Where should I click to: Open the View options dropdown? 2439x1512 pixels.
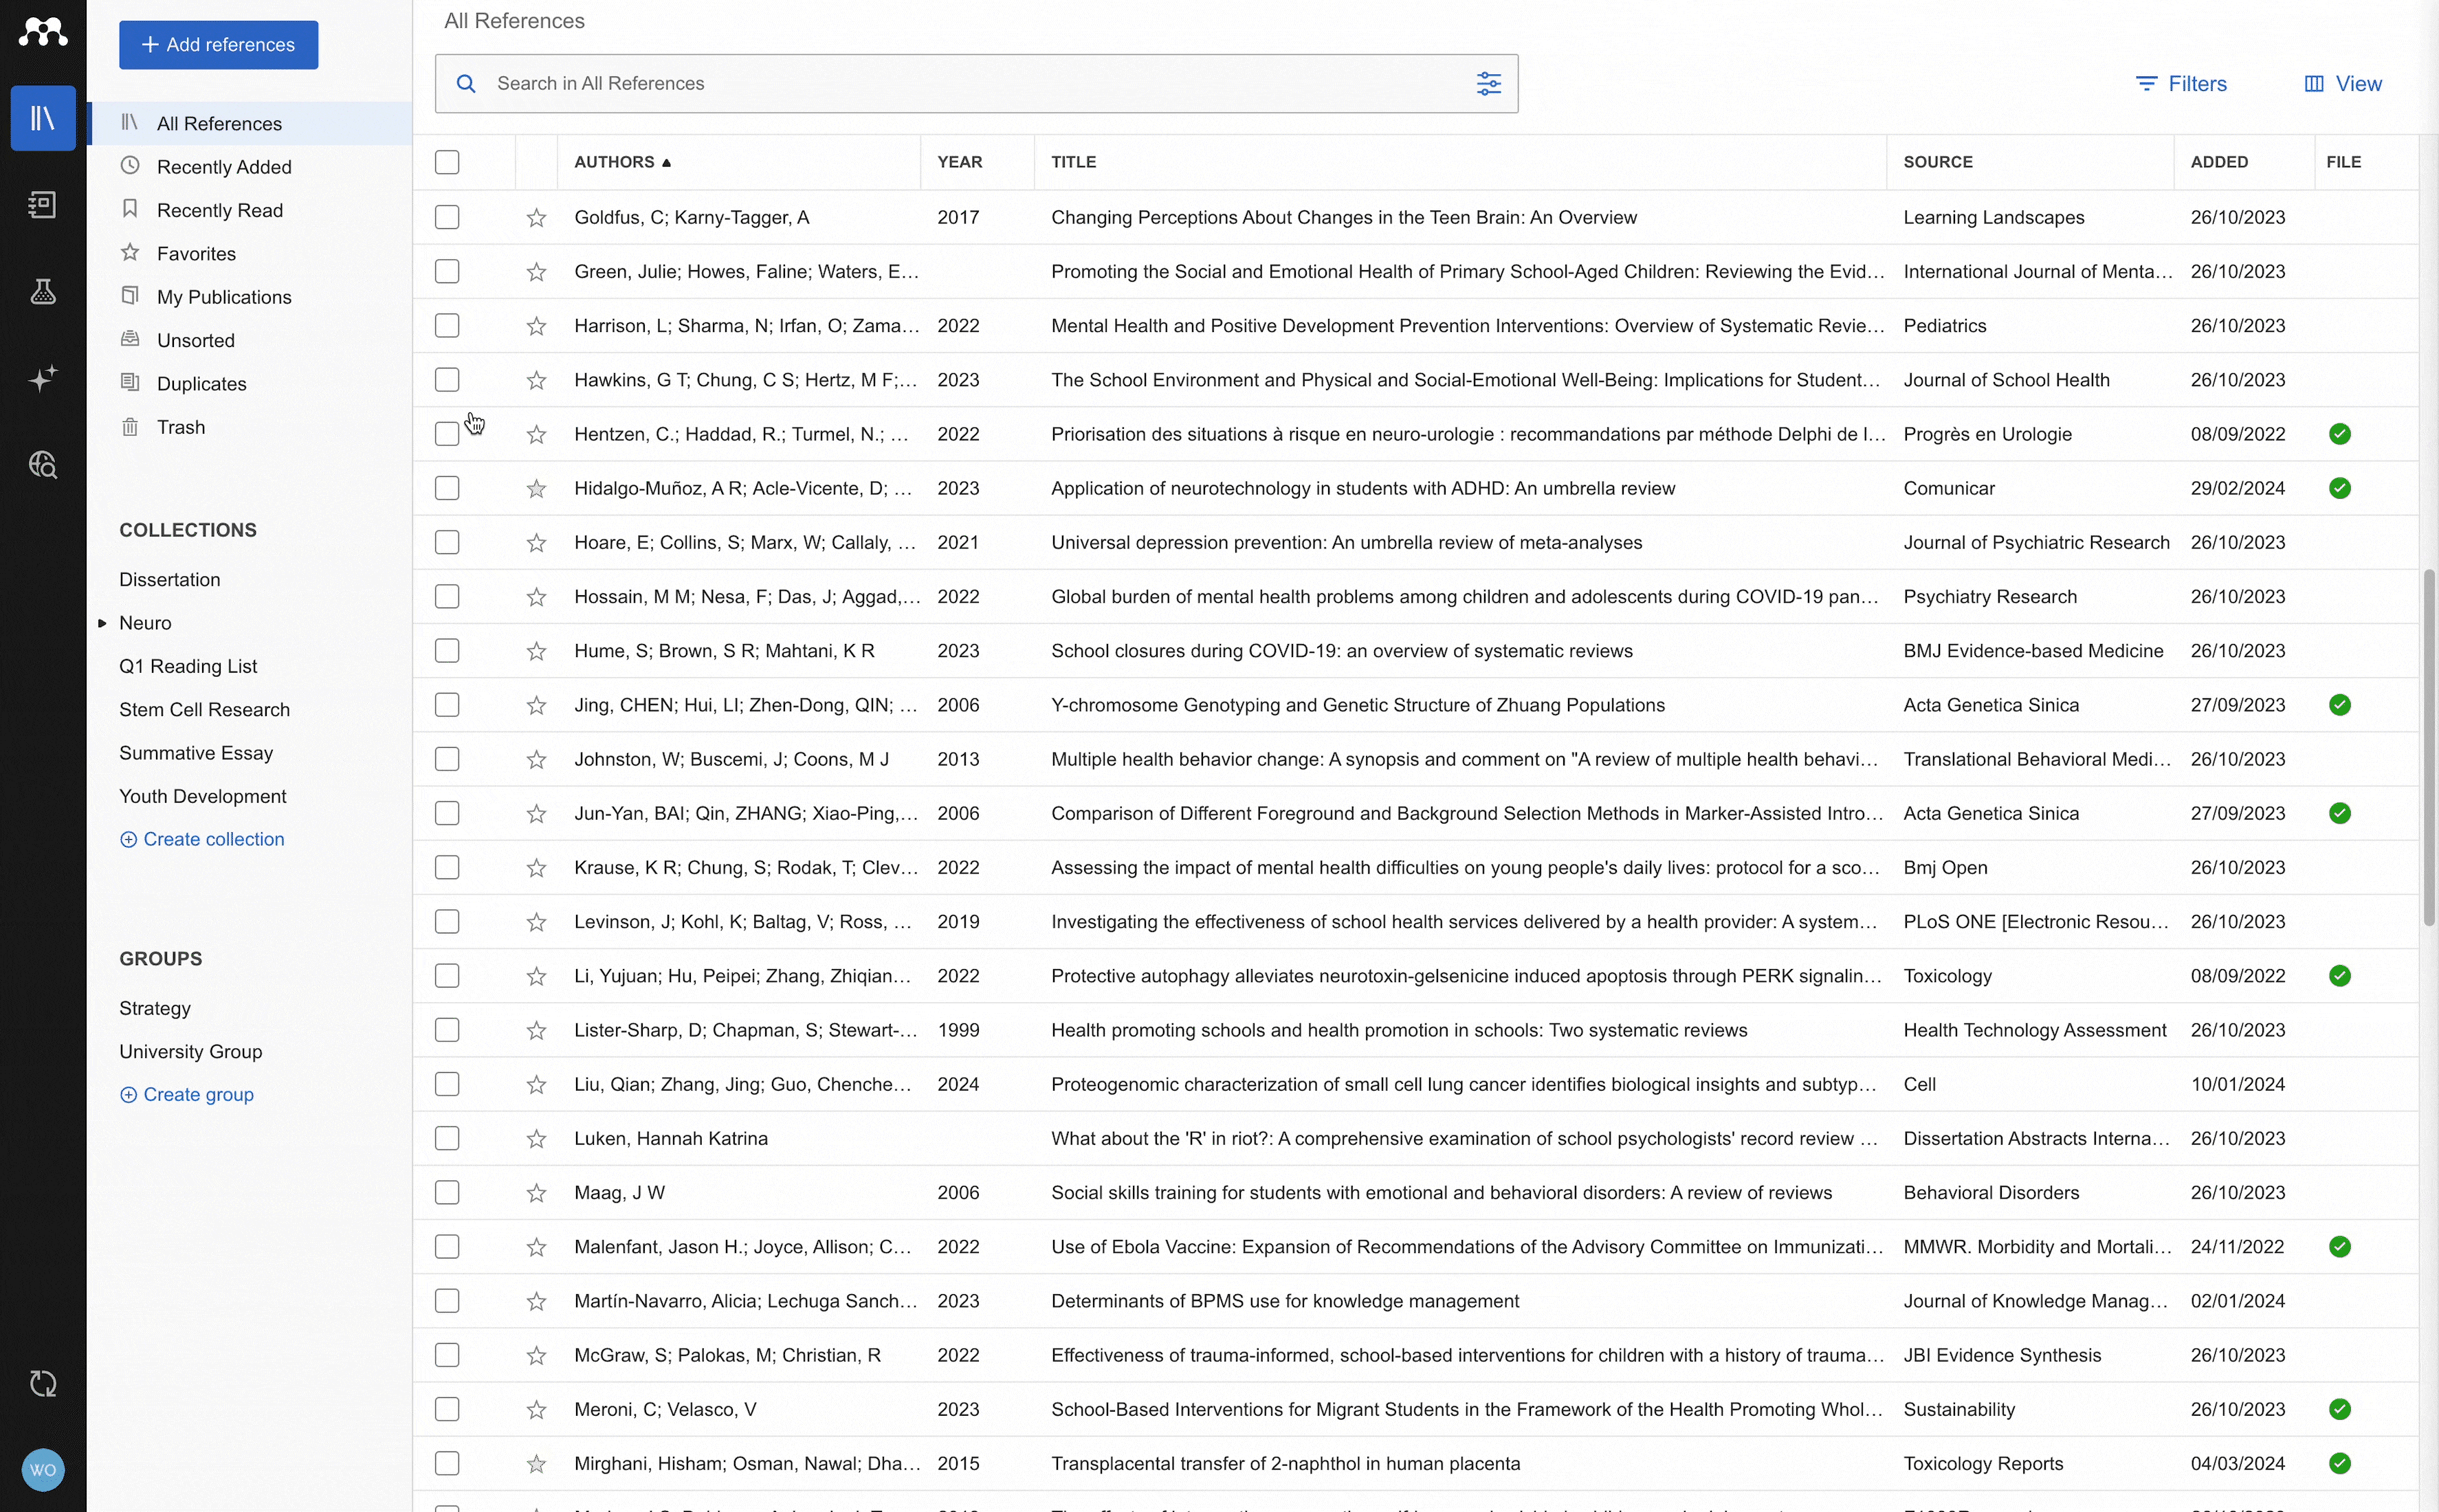tap(2342, 84)
